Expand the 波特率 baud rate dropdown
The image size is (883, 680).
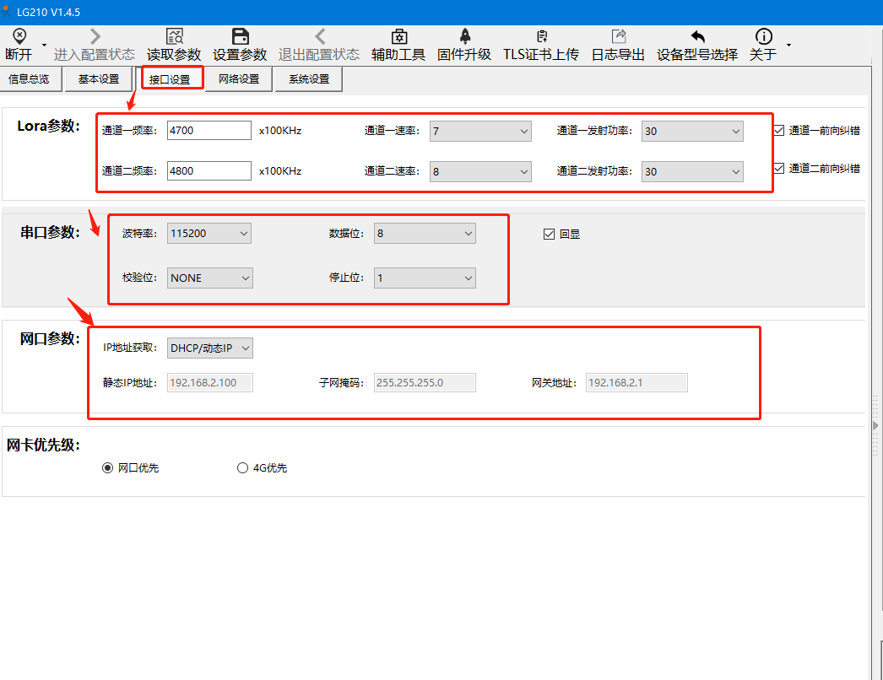coord(209,234)
